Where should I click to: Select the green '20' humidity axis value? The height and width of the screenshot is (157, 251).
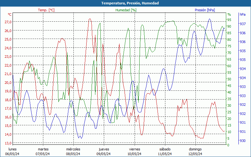pos(229,119)
